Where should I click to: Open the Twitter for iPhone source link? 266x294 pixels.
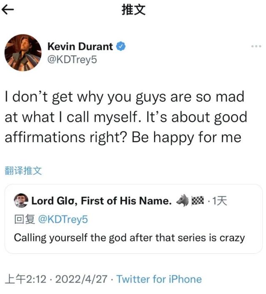coord(159,279)
